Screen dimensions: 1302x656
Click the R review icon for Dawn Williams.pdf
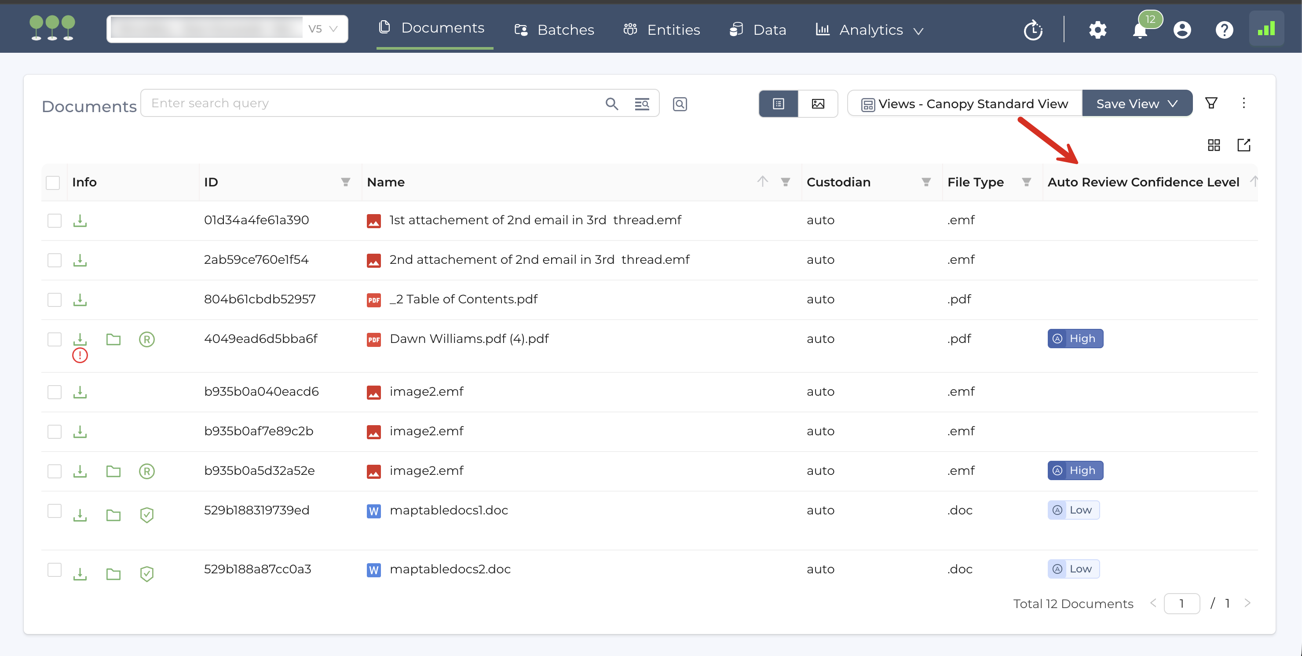click(146, 339)
